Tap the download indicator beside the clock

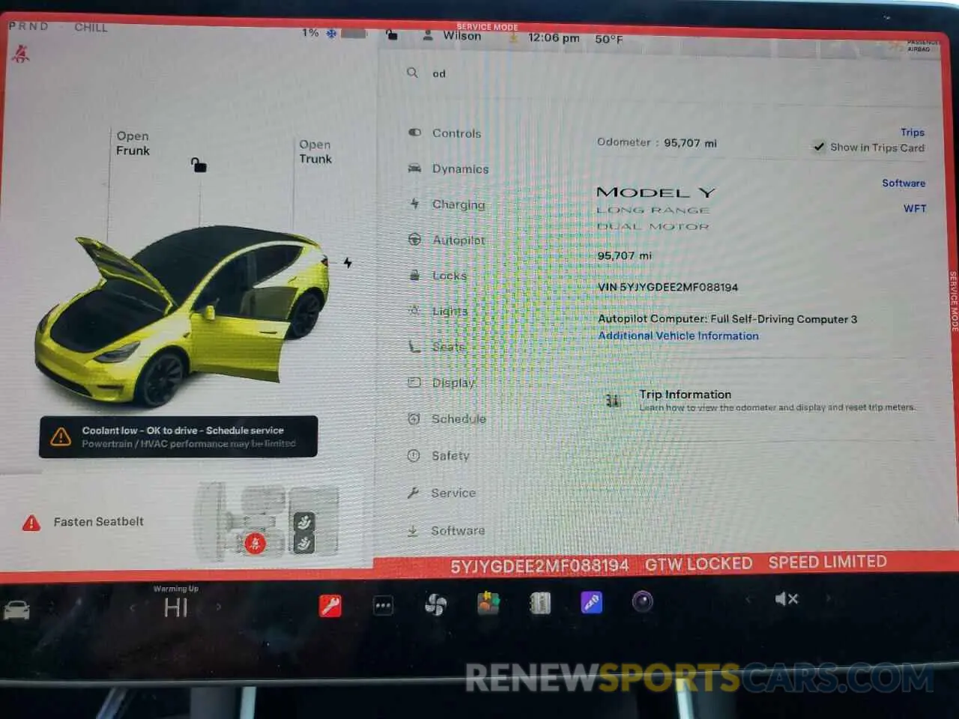click(514, 37)
